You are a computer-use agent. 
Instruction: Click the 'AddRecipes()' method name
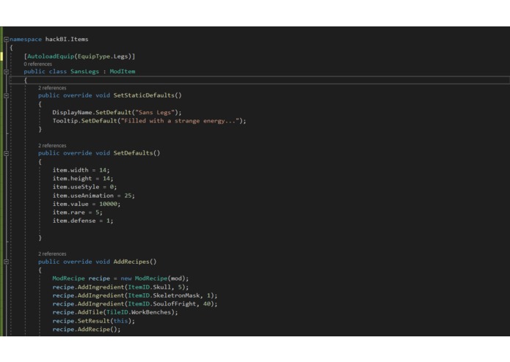point(135,262)
